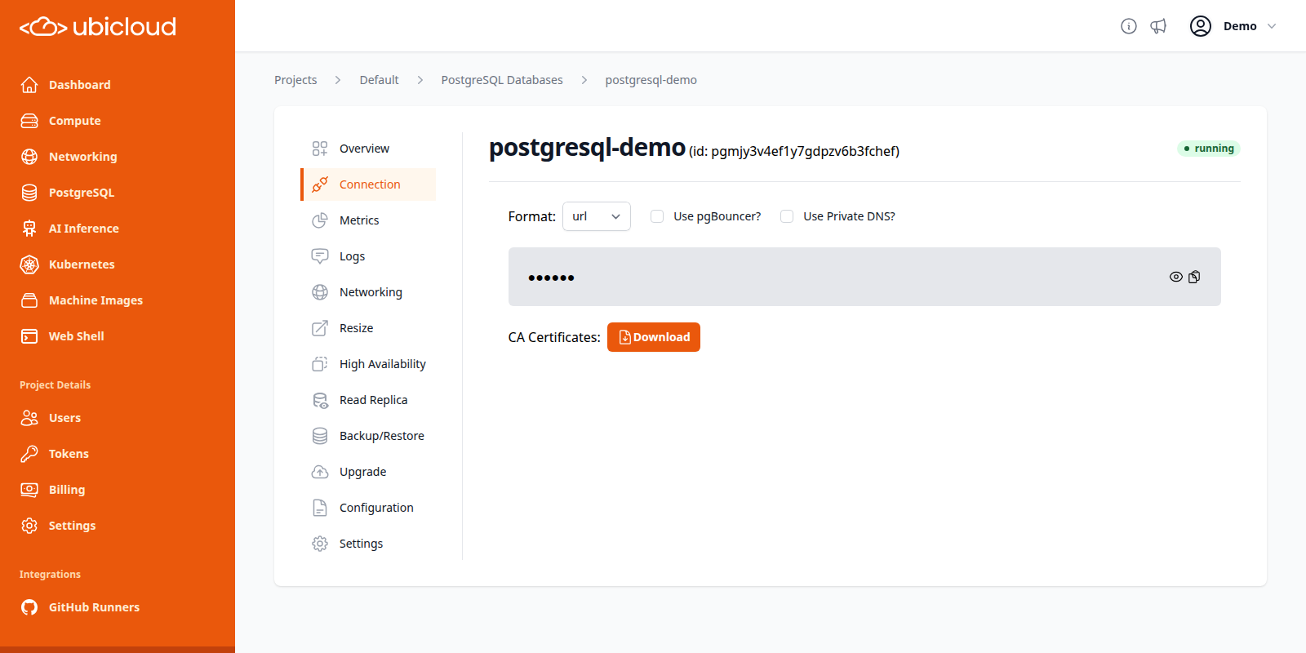Click the database Settings gear icon in tab list
This screenshot has height=653, width=1306.
click(320, 544)
